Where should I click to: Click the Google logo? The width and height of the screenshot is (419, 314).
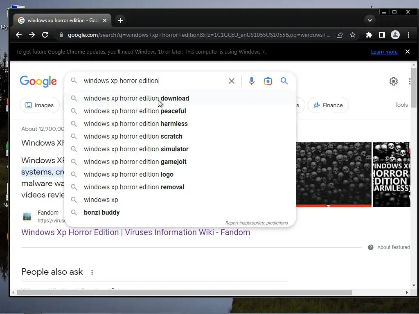[38, 81]
